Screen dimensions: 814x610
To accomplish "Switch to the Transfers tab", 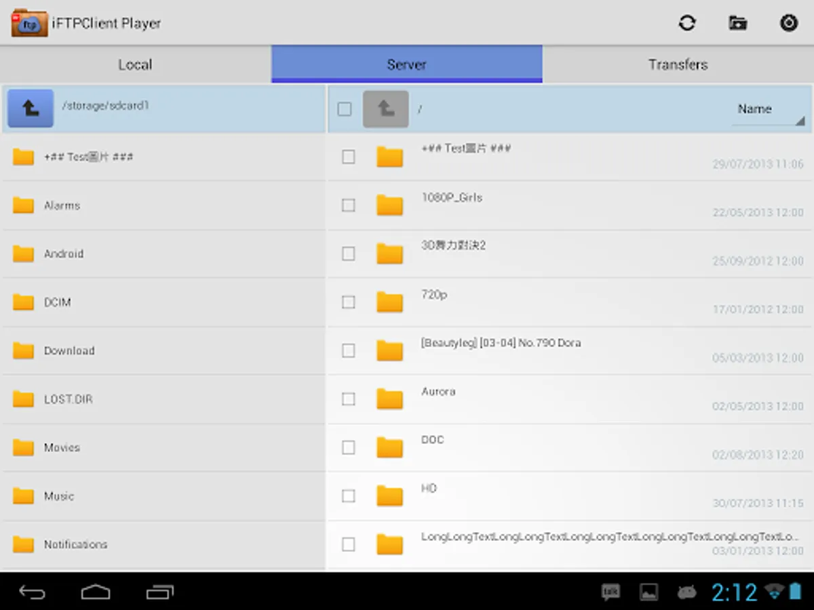I will (x=678, y=64).
